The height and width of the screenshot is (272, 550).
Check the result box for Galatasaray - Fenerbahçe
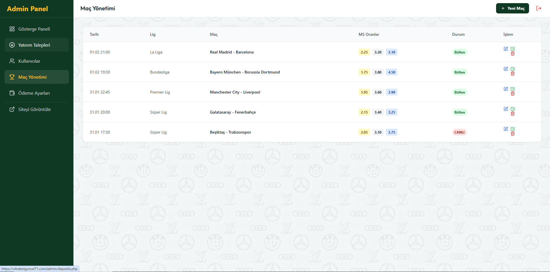(x=513, y=109)
